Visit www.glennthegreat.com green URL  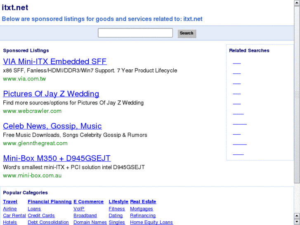pos(35,143)
